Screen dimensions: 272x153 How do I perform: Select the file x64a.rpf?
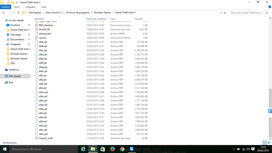click(x=43, y=42)
